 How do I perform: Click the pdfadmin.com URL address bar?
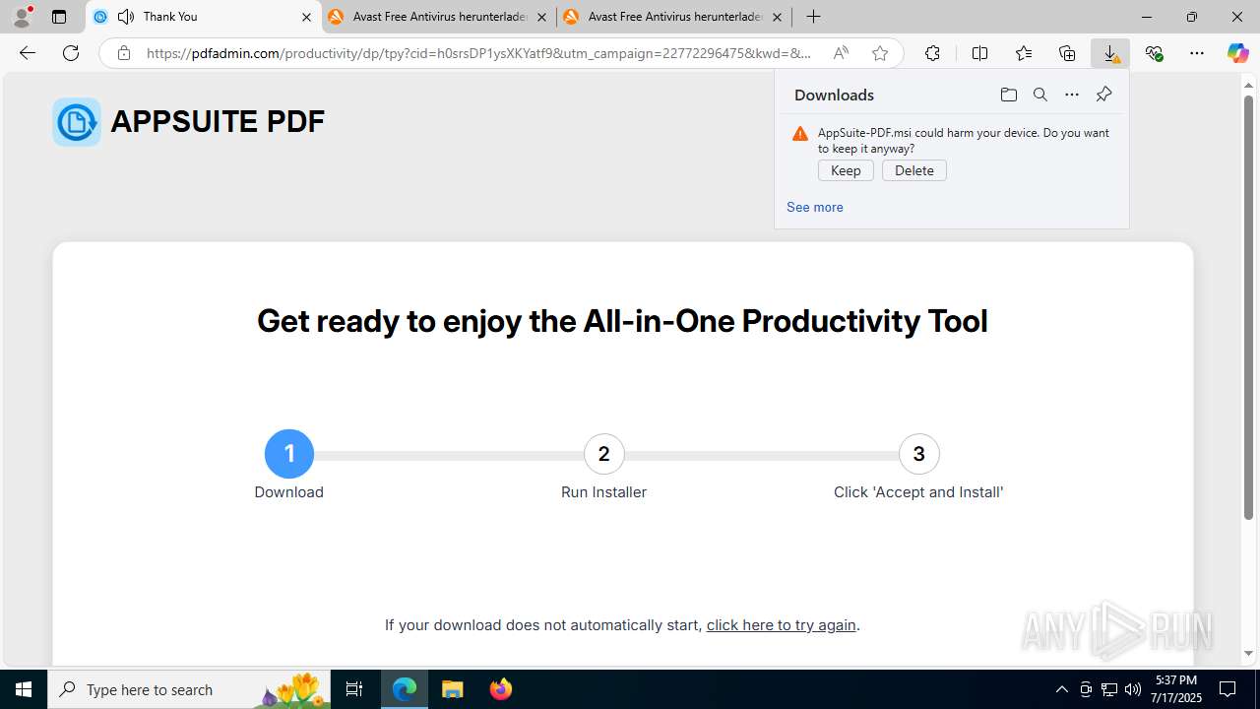coord(479,53)
